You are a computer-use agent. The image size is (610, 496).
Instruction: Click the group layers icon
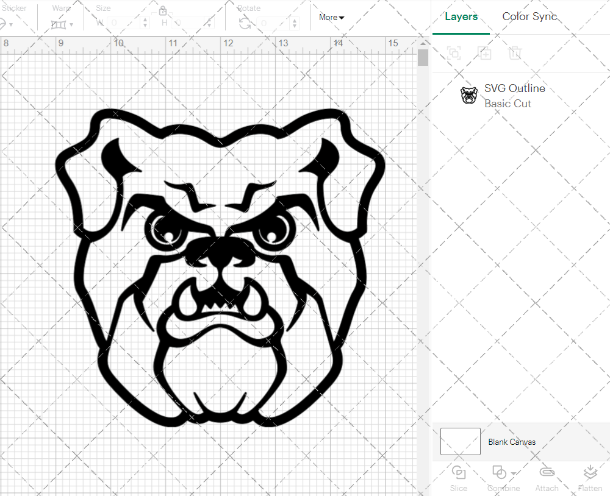454,54
